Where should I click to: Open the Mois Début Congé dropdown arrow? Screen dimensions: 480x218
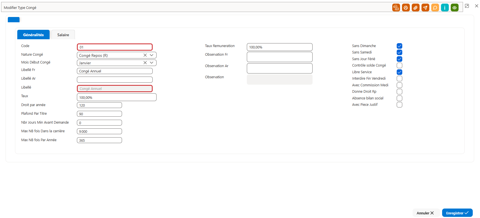coord(152,63)
